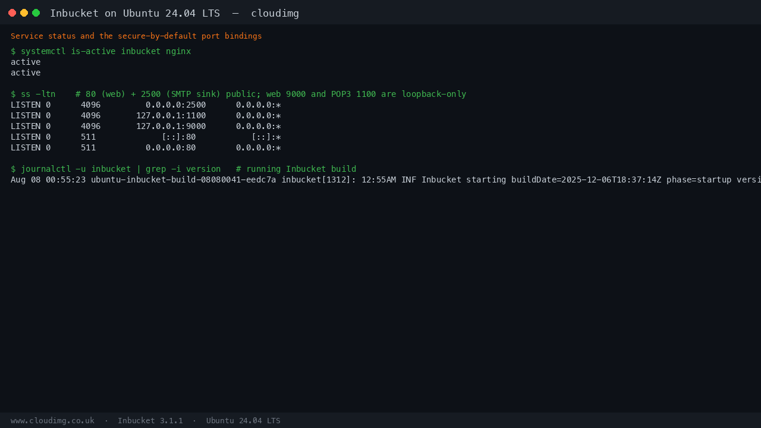Click 'inbucket[1312]:' in the log line
761x428 pixels.
319,180
